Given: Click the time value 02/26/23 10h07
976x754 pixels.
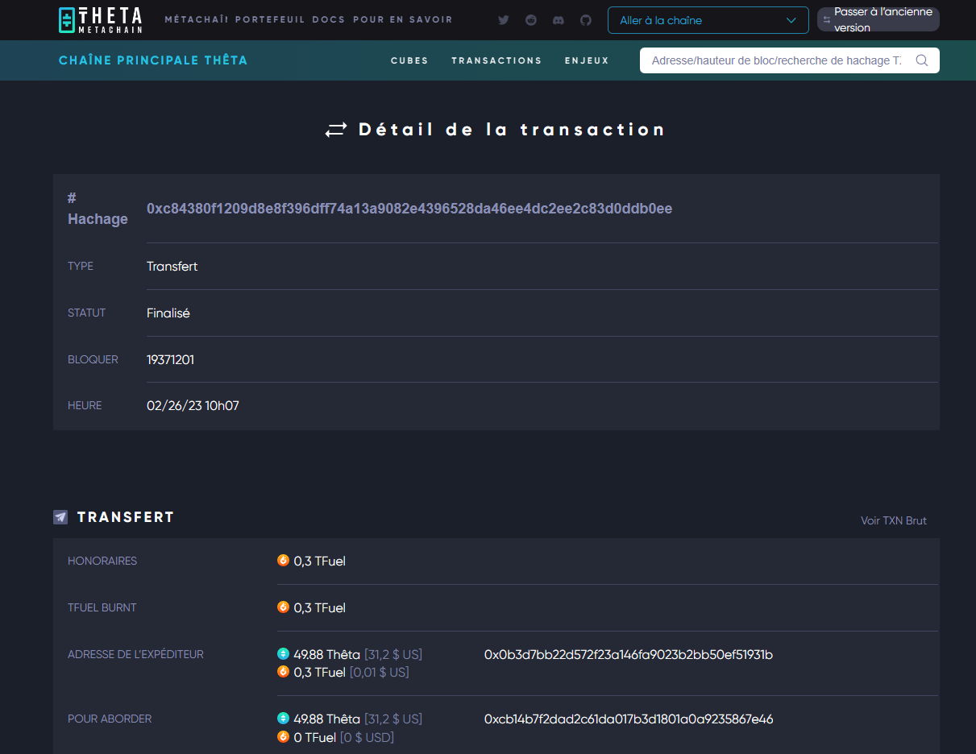Looking at the screenshot, I should click(x=193, y=406).
